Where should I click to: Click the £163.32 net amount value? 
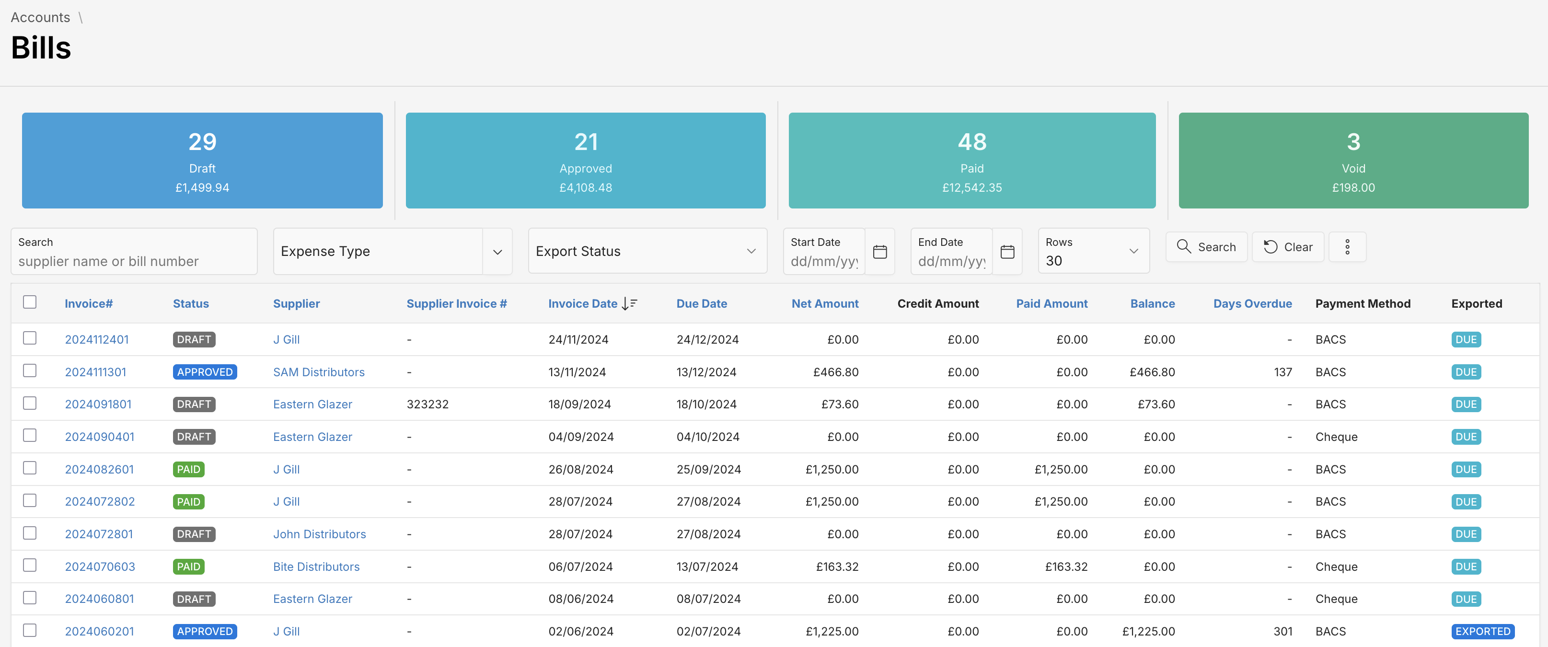837,566
